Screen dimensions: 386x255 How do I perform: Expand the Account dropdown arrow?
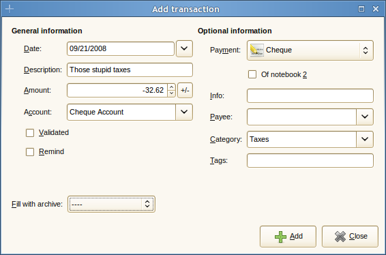[184, 112]
